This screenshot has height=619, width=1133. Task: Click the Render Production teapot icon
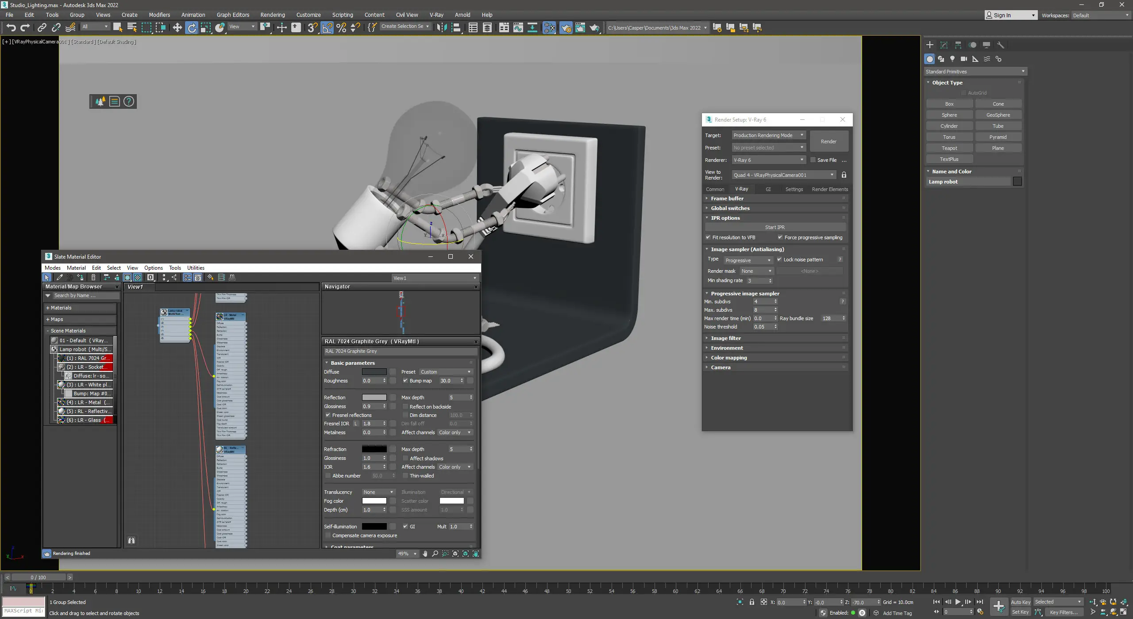tap(594, 28)
